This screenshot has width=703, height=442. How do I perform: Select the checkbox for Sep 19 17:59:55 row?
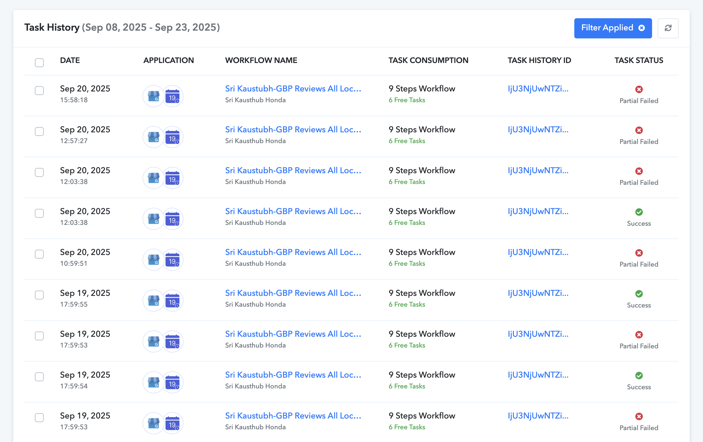[x=39, y=295]
